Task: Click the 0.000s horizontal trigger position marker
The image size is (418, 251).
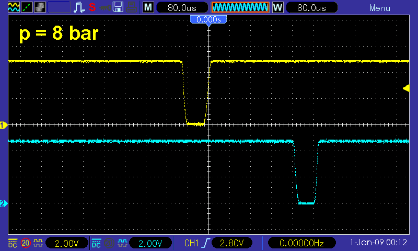Action: click(208, 19)
